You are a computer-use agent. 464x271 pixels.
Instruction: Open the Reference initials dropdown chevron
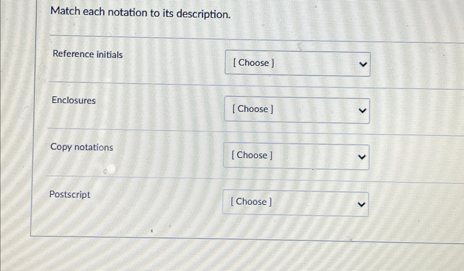pos(363,64)
